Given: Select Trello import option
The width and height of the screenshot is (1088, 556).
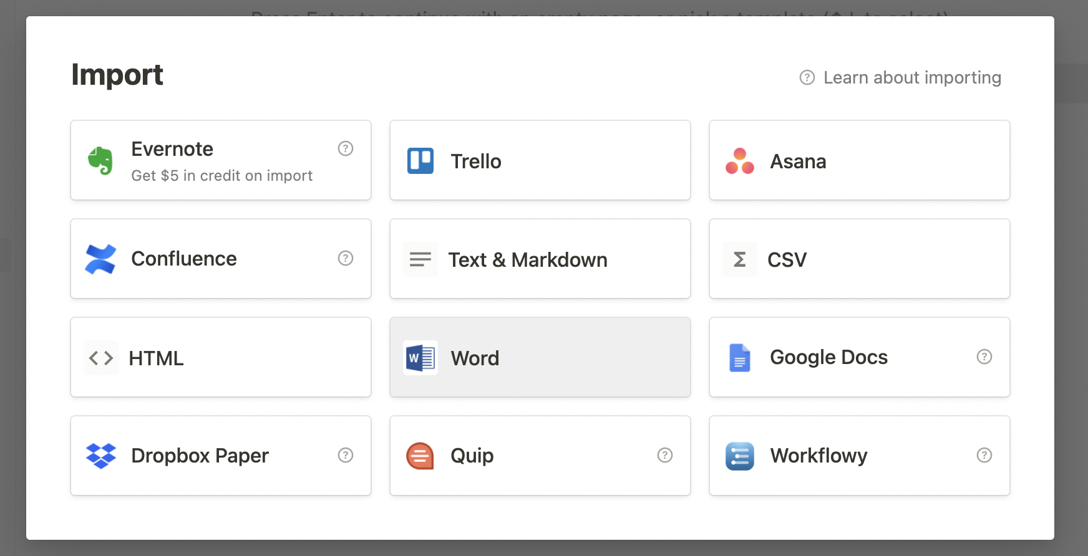Looking at the screenshot, I should pyautogui.click(x=540, y=160).
